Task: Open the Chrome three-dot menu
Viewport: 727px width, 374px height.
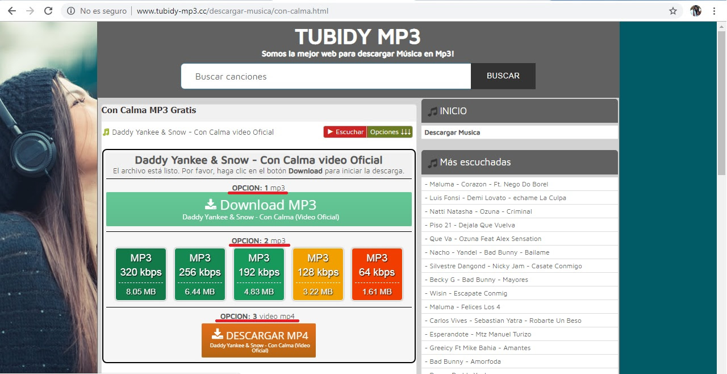Action: [x=714, y=11]
